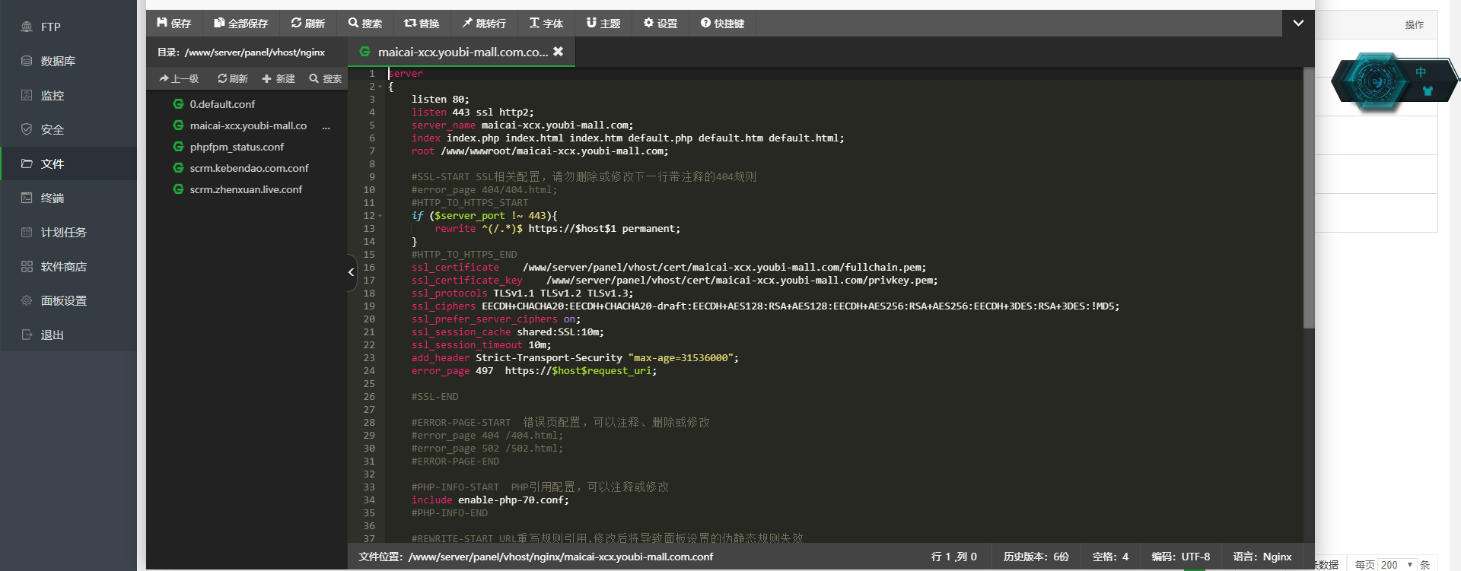
Task: Show the 快捷键 shortcuts help
Action: coord(722,24)
